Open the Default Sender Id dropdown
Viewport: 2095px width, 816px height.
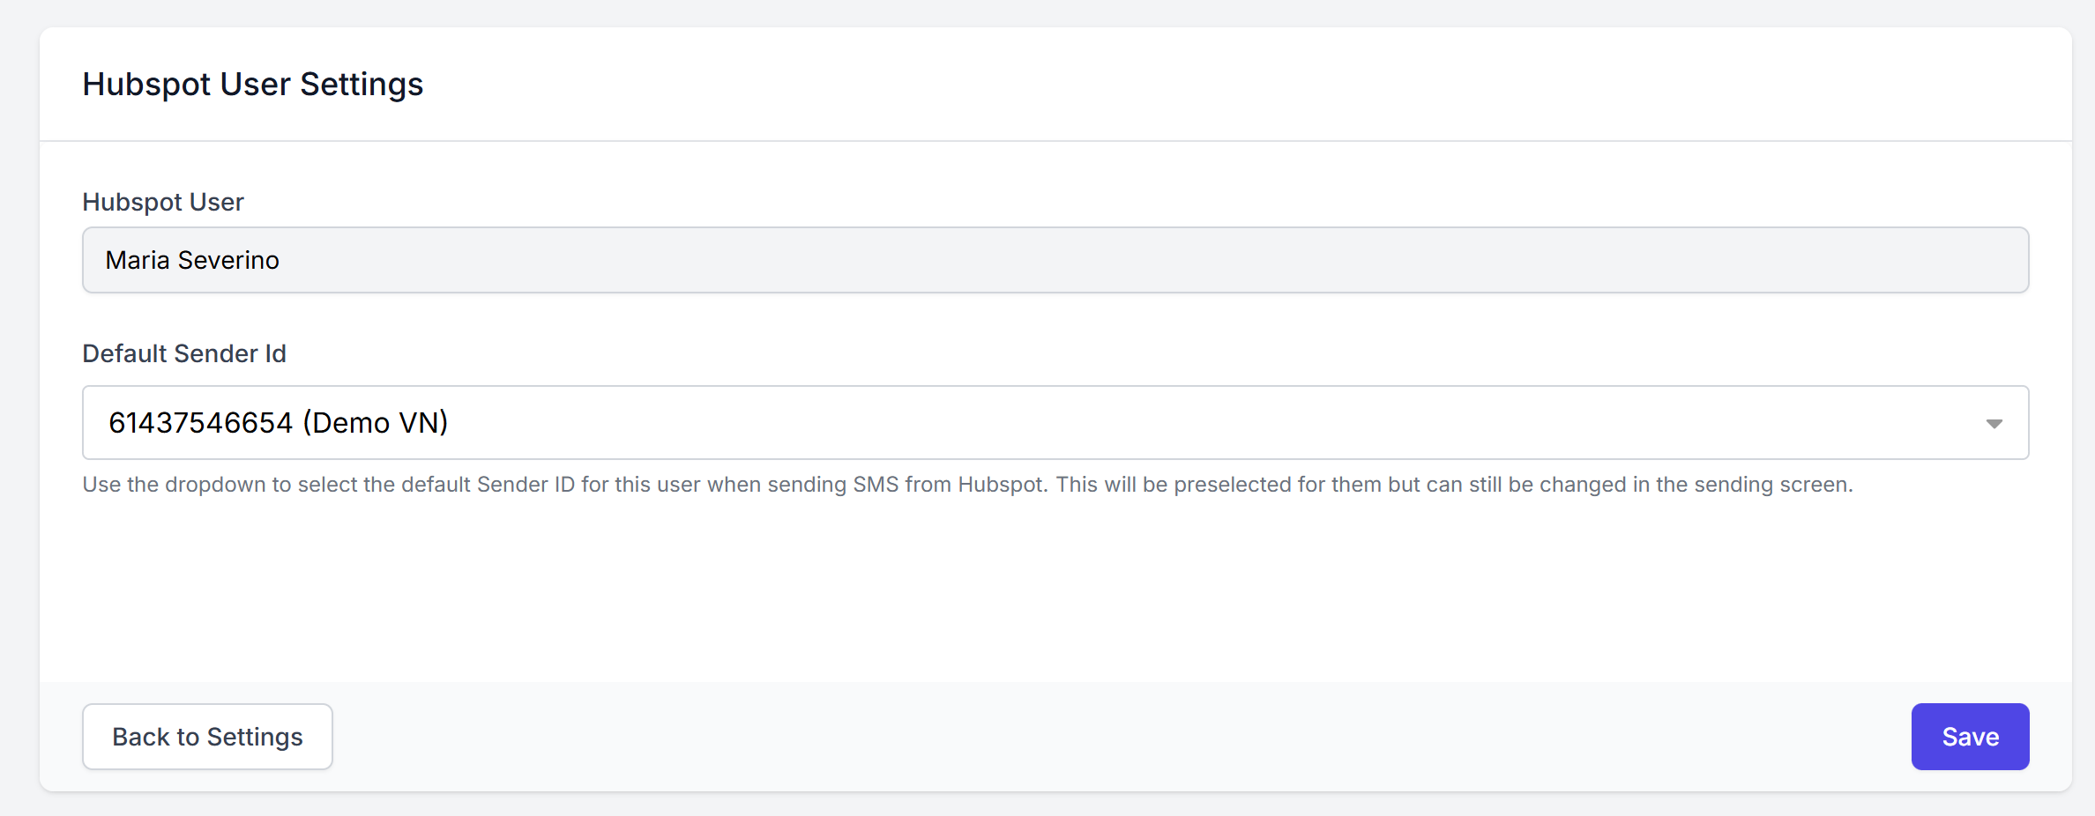point(1055,423)
